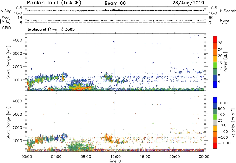
Task: Click the "N.Search" legend label
Action: tap(228, 11)
